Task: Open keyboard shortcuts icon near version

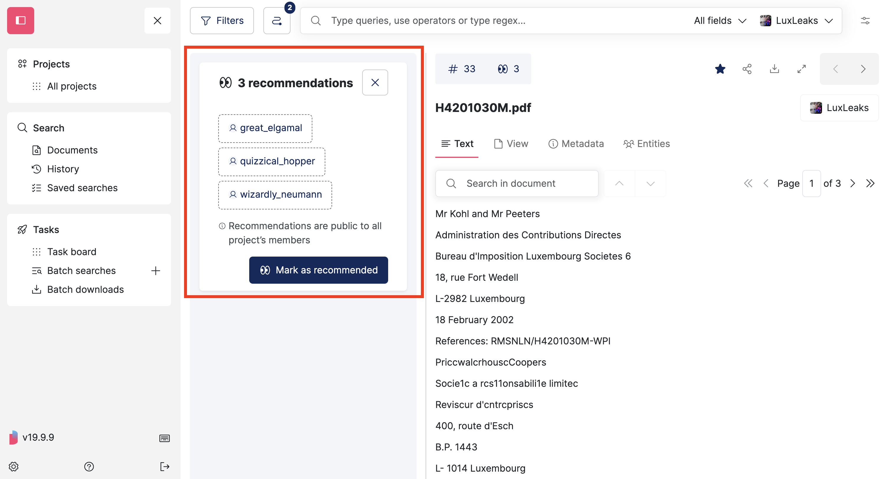Action: point(164,438)
